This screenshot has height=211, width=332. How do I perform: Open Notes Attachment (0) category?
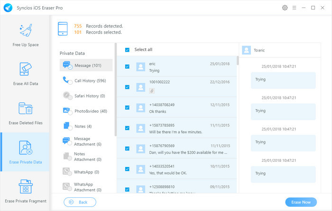click(x=86, y=157)
